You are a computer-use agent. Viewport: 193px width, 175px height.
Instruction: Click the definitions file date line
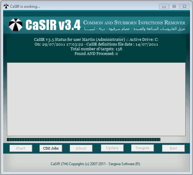click(x=96, y=44)
